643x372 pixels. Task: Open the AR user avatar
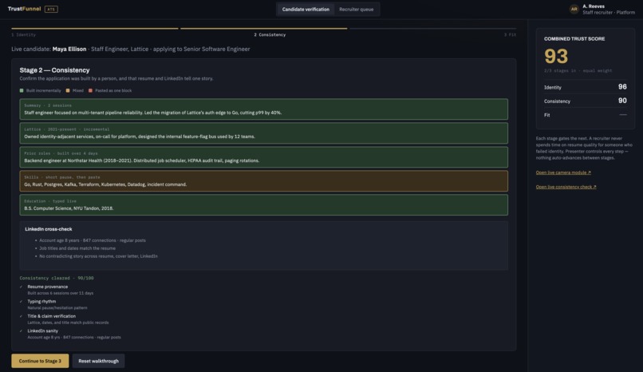[574, 9]
